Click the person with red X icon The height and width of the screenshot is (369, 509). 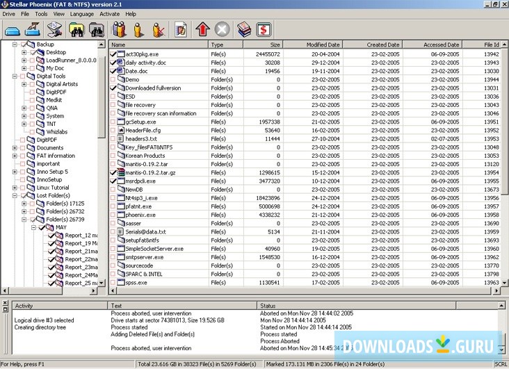point(158,29)
